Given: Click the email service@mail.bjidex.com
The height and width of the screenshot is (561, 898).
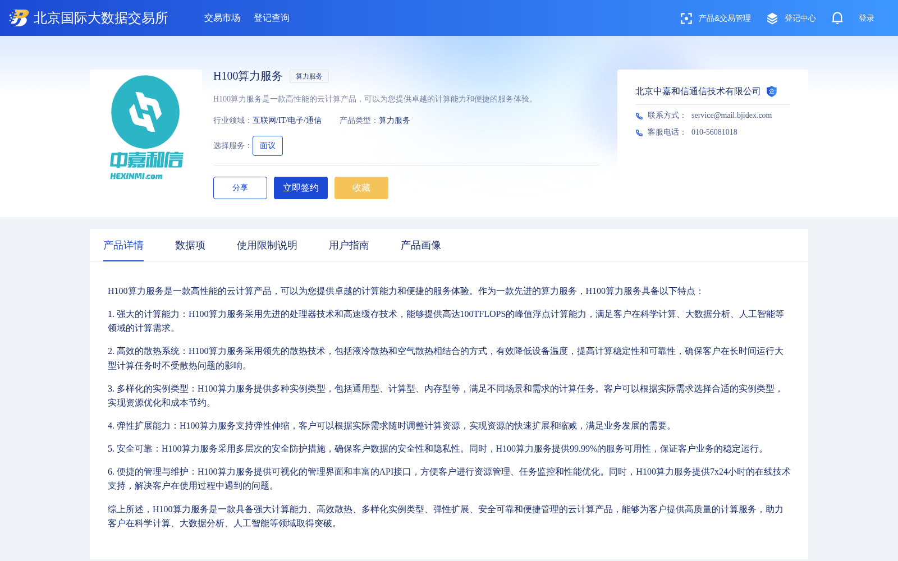Looking at the screenshot, I should (731, 116).
